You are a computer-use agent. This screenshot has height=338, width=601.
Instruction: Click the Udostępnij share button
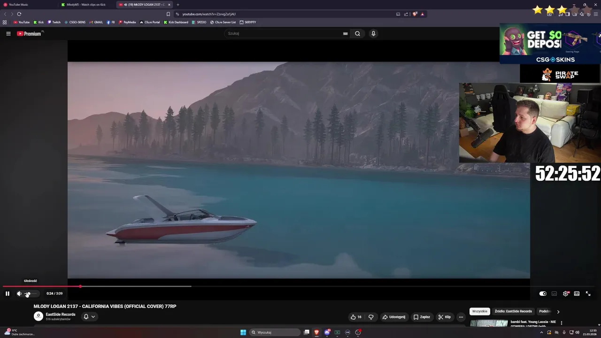(393, 317)
